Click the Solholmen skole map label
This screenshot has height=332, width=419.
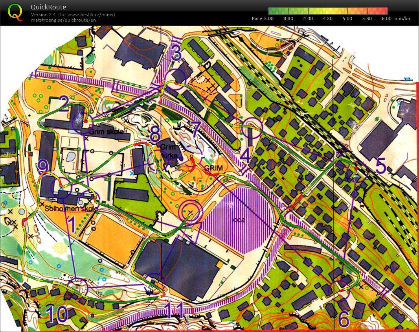tap(72, 208)
